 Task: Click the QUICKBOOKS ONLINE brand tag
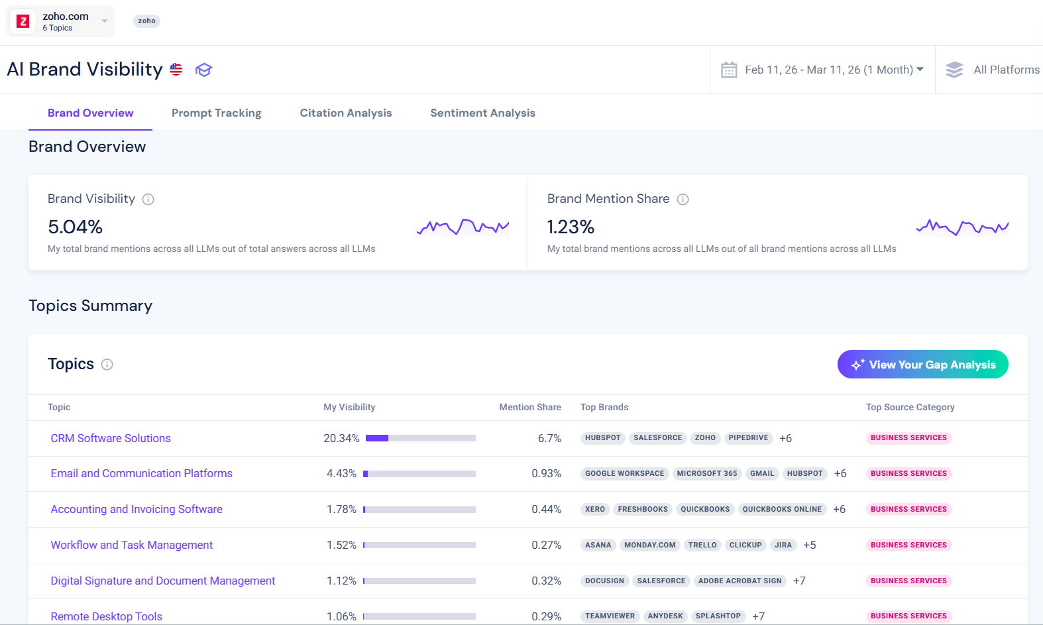(782, 509)
